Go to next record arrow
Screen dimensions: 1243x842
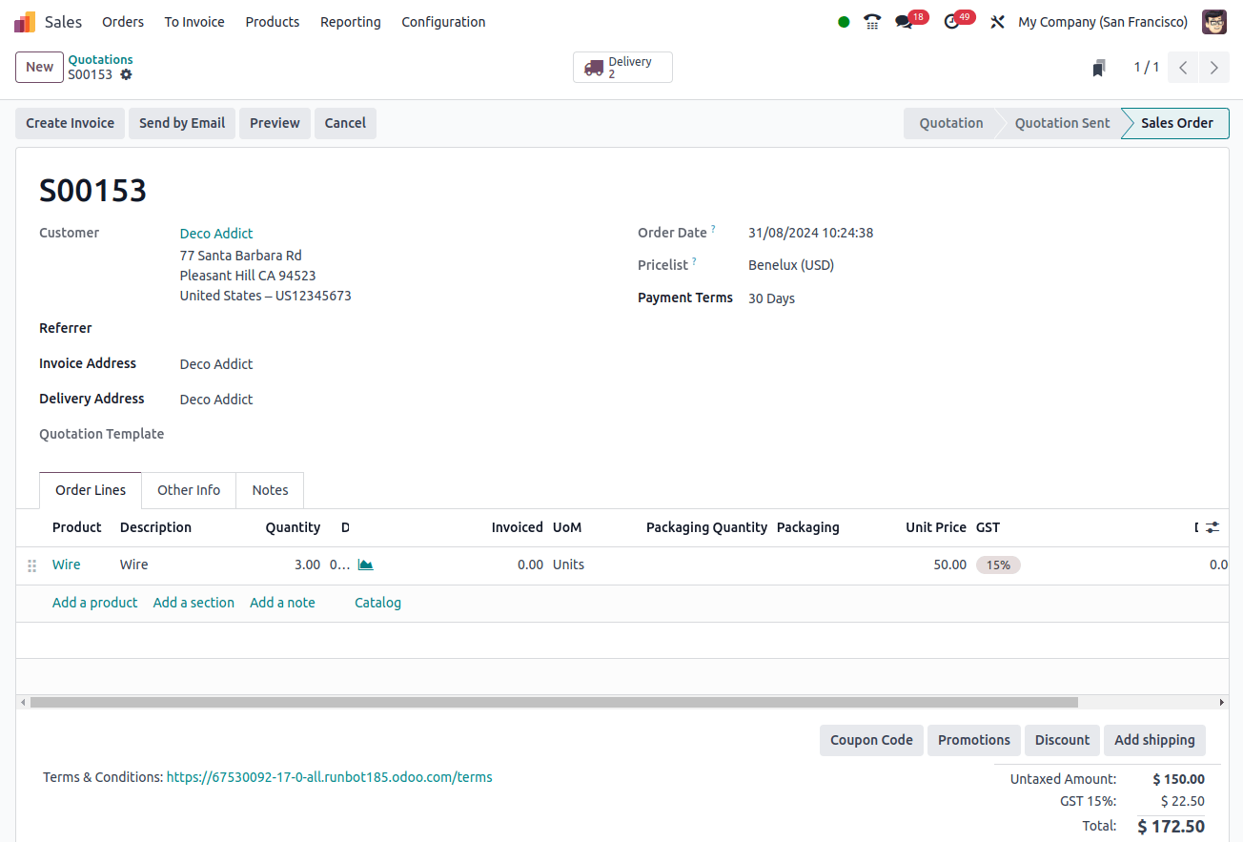[1213, 68]
